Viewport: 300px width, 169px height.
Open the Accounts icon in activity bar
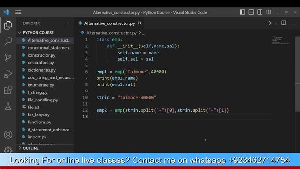[8, 135]
